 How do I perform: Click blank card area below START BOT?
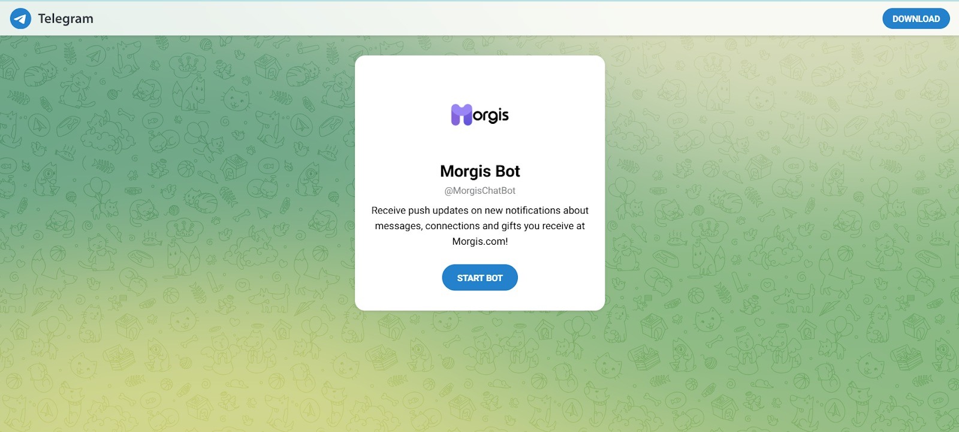click(479, 300)
